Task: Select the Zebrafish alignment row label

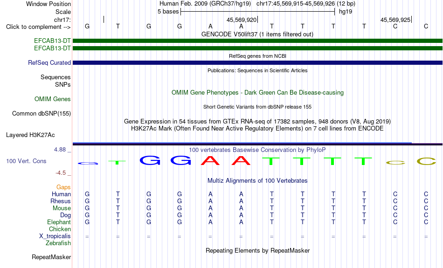Action: pos(58,243)
